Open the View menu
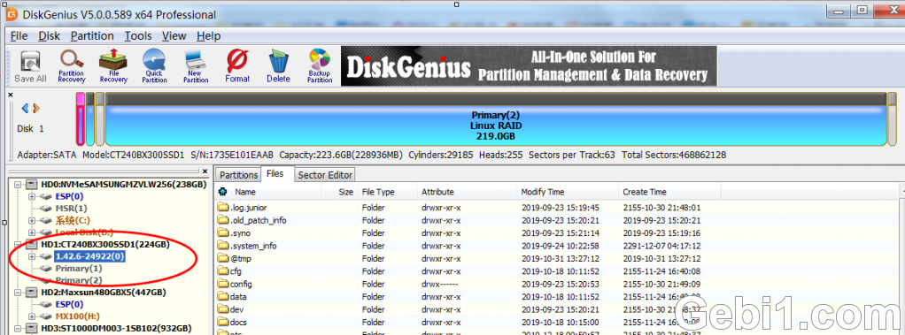Viewport: 905px width, 335px height. click(174, 35)
